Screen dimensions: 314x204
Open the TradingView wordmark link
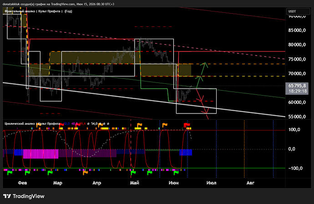(x=28, y=196)
